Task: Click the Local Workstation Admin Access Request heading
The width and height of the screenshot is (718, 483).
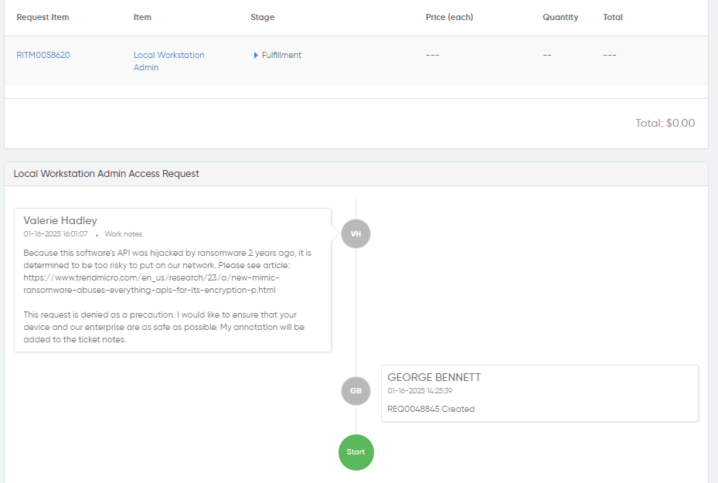Action: (107, 174)
